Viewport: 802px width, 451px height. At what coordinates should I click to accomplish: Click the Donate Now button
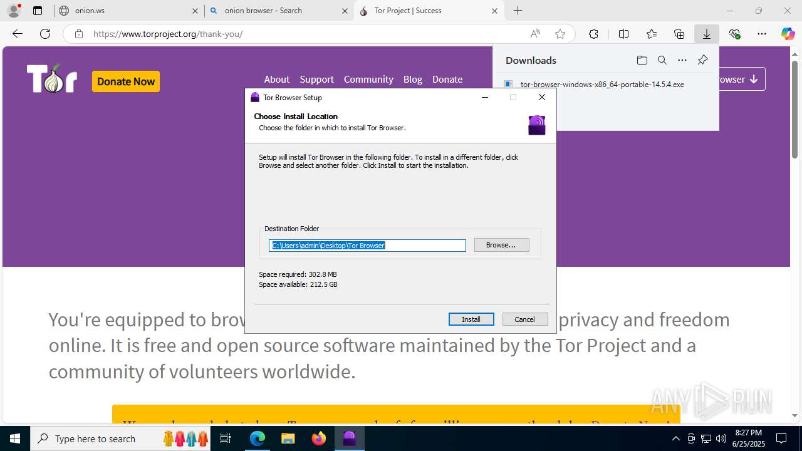pyautogui.click(x=126, y=81)
